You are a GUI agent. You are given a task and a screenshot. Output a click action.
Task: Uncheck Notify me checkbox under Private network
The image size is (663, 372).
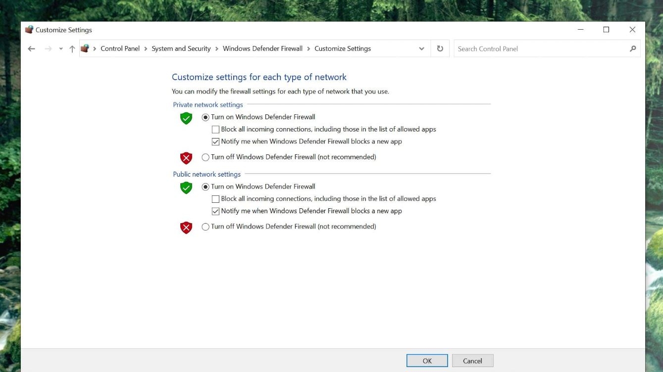(215, 141)
